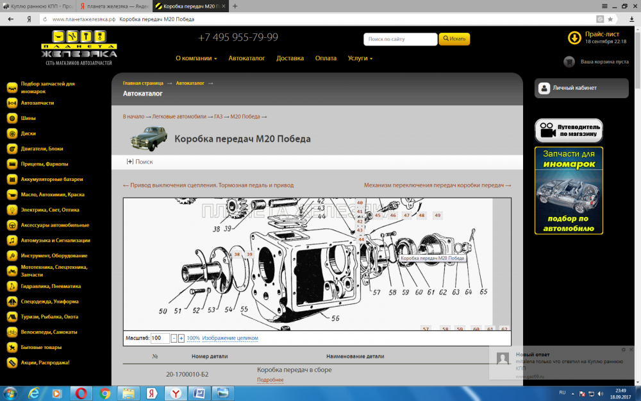
Task: Click the Поиск по сайту search field
Action: (x=400, y=39)
